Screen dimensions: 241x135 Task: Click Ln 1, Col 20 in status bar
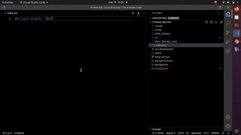coord(158,133)
